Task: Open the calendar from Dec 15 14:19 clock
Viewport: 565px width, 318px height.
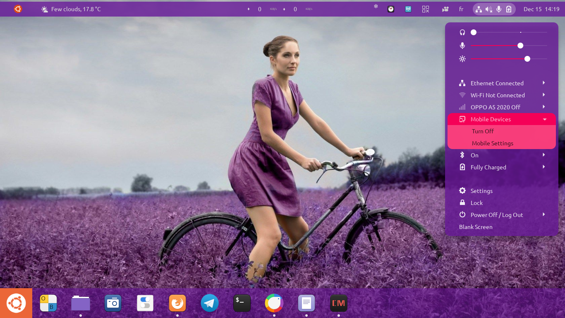Action: 541,9
